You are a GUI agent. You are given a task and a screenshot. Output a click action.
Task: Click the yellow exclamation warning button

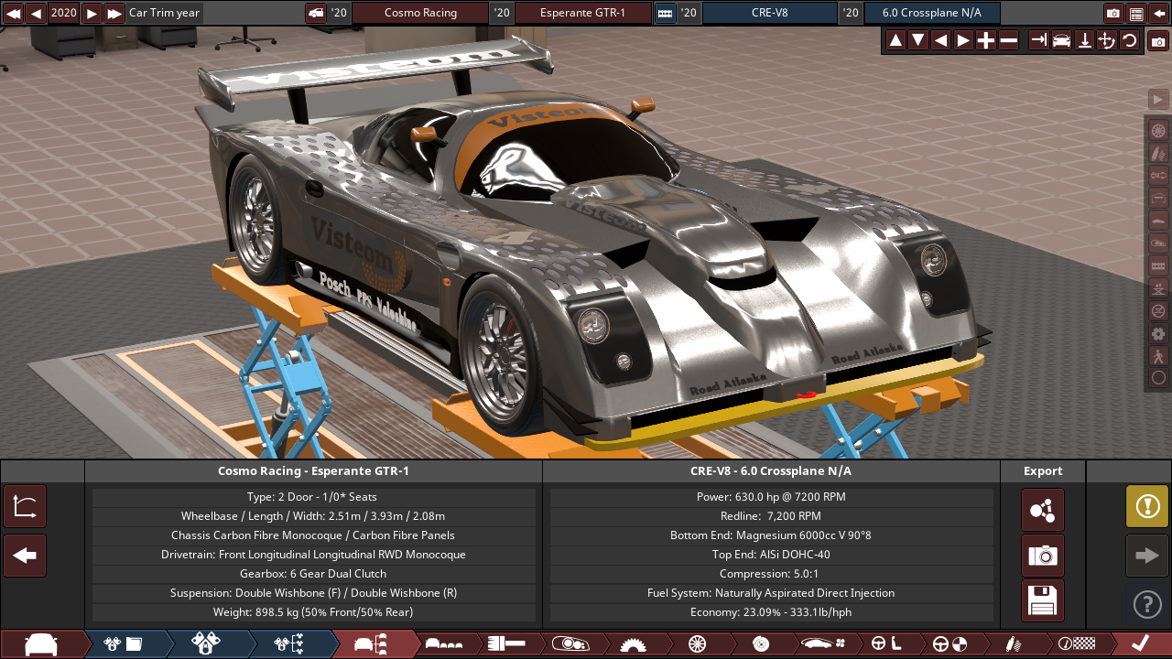click(x=1147, y=506)
